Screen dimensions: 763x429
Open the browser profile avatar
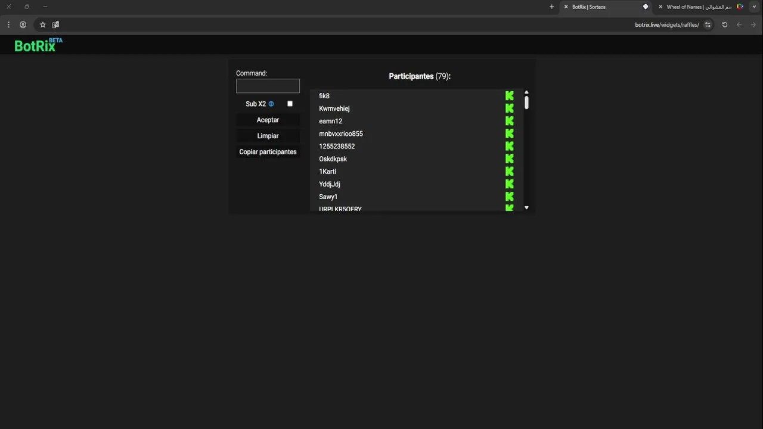pos(23,24)
